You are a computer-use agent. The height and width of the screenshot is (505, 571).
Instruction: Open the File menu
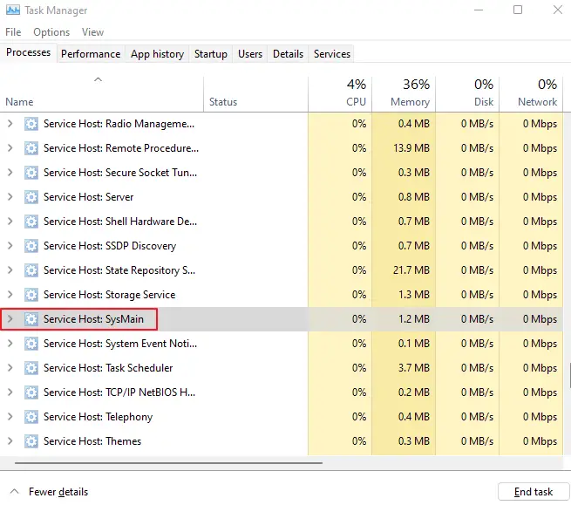[x=13, y=32]
